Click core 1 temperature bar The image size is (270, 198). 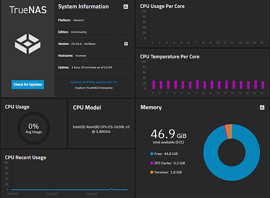click(154, 85)
